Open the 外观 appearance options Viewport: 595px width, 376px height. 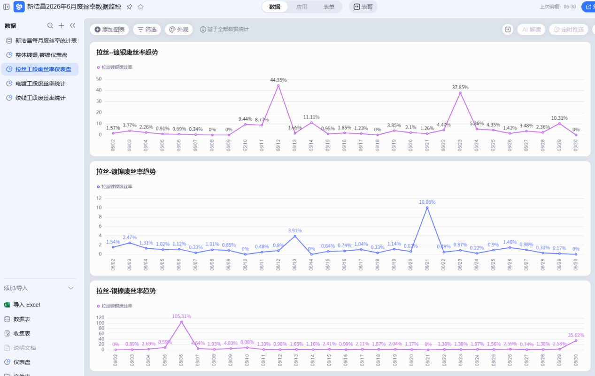click(179, 30)
